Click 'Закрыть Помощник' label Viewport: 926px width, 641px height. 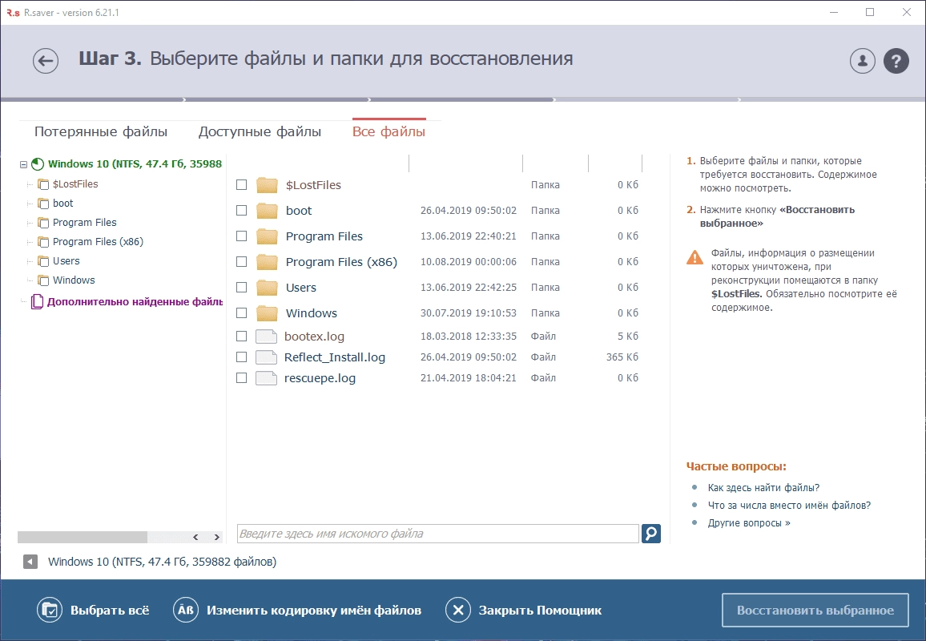pyautogui.click(x=541, y=611)
